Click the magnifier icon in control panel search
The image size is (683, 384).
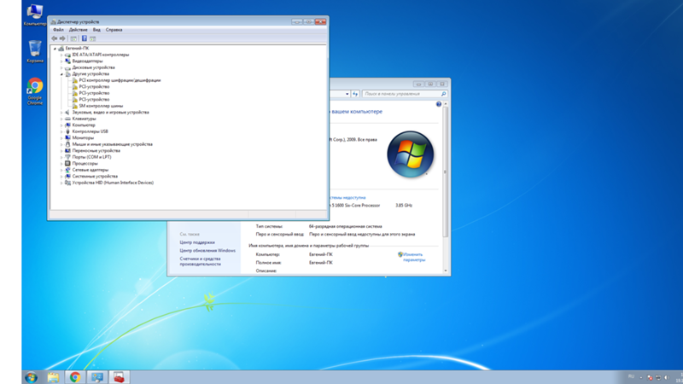[443, 94]
